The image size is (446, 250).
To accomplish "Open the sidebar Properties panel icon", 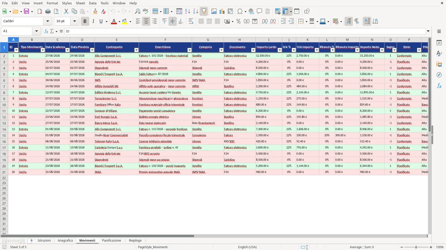I will pos(439,43).
